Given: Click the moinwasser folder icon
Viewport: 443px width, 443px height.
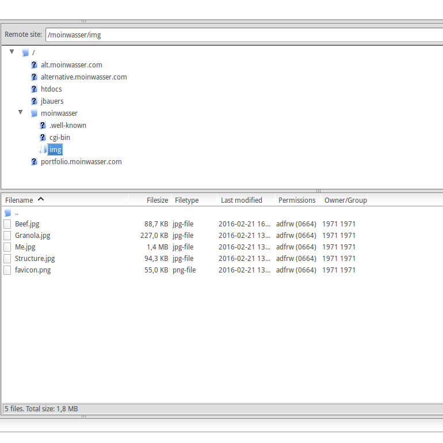Looking at the screenshot, I should click(x=34, y=113).
